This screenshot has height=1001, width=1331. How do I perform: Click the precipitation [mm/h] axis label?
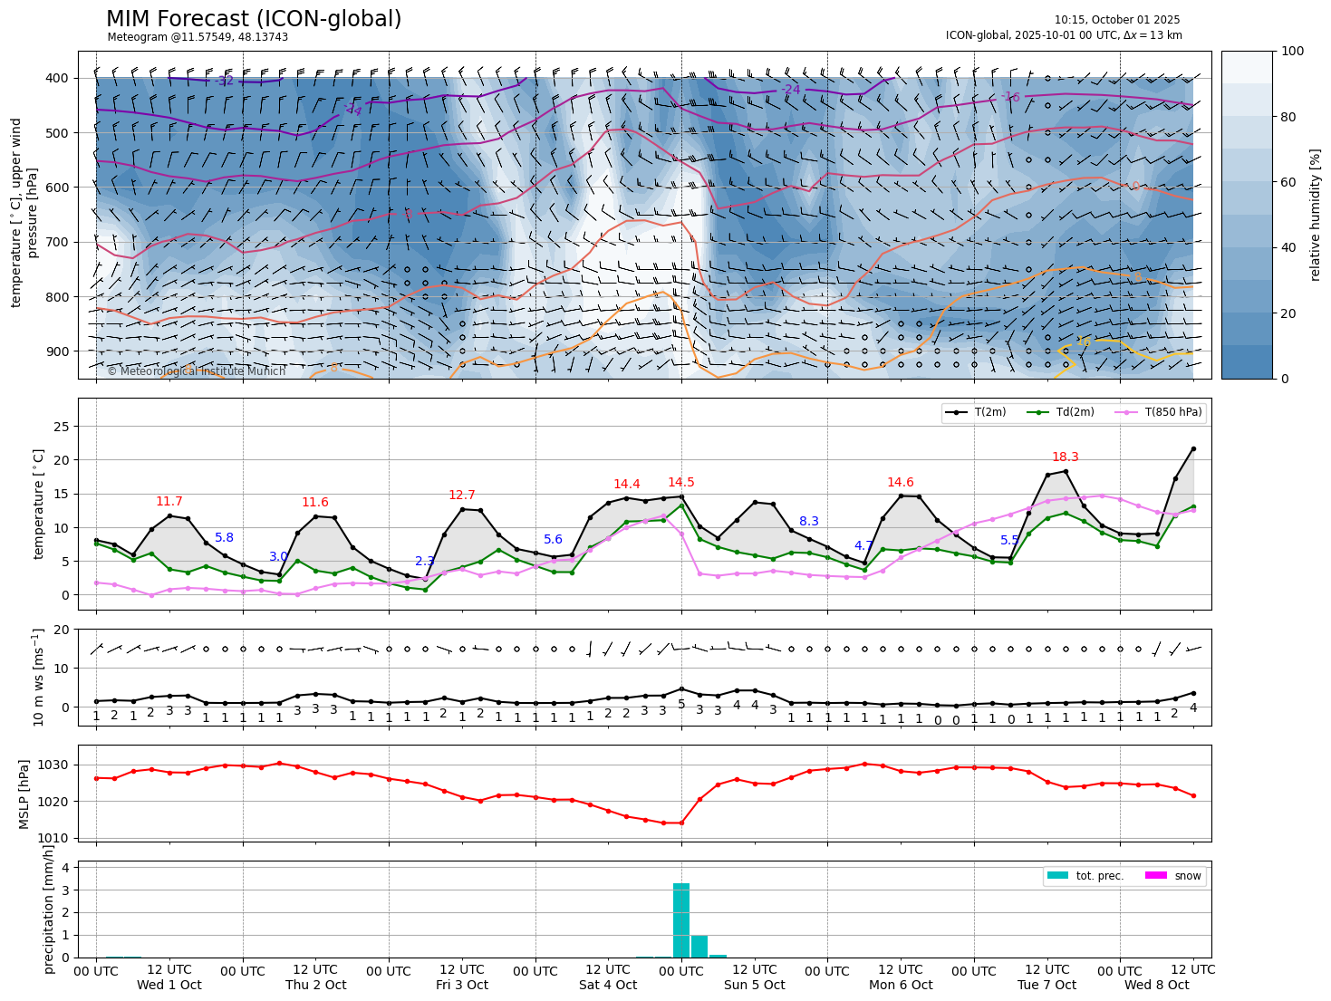(x=49, y=909)
